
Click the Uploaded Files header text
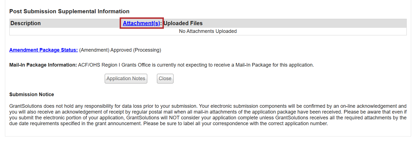tap(183, 23)
